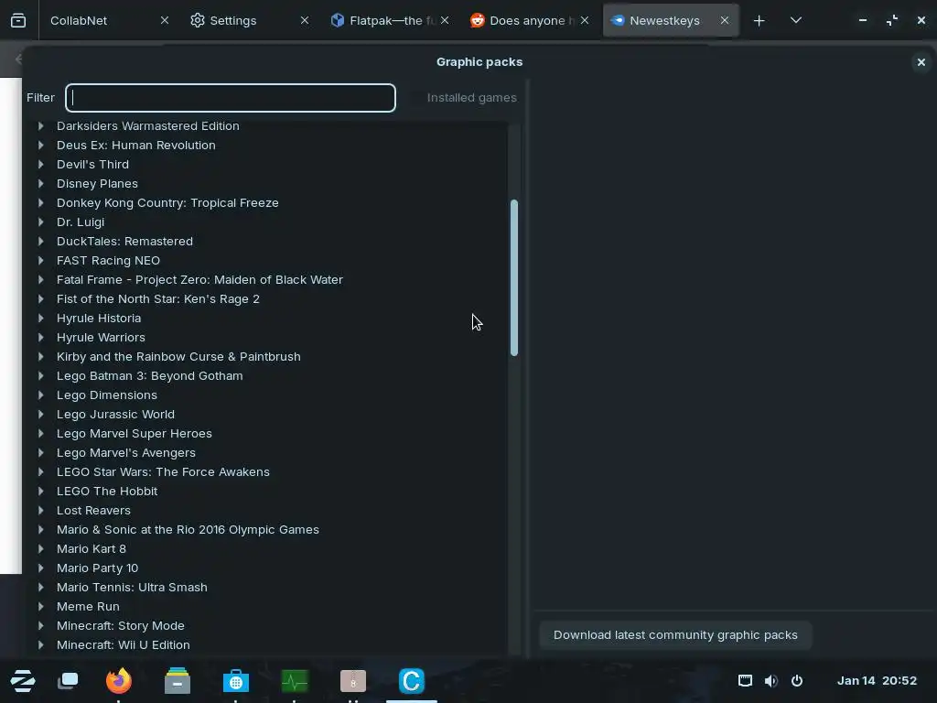Close the Reddit 'Does anyone' tab
Screen dimensions: 937x703
click(x=585, y=20)
